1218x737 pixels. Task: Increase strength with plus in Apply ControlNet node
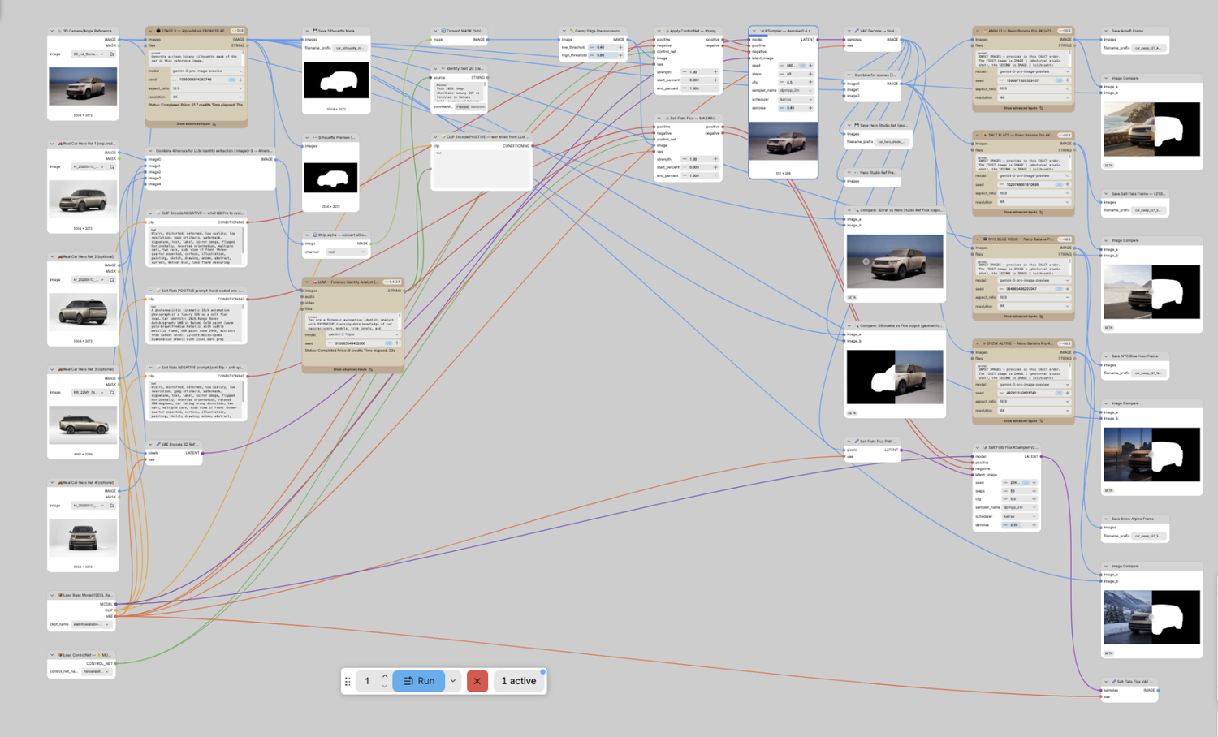715,72
